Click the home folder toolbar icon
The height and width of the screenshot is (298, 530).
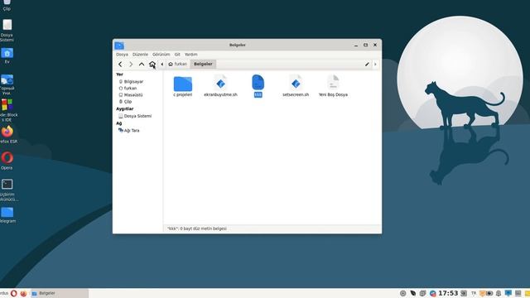coord(152,65)
